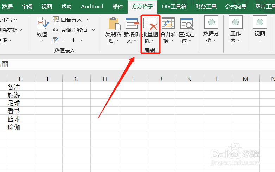Expand dropdown beside the plus icon

[x=82, y=40]
